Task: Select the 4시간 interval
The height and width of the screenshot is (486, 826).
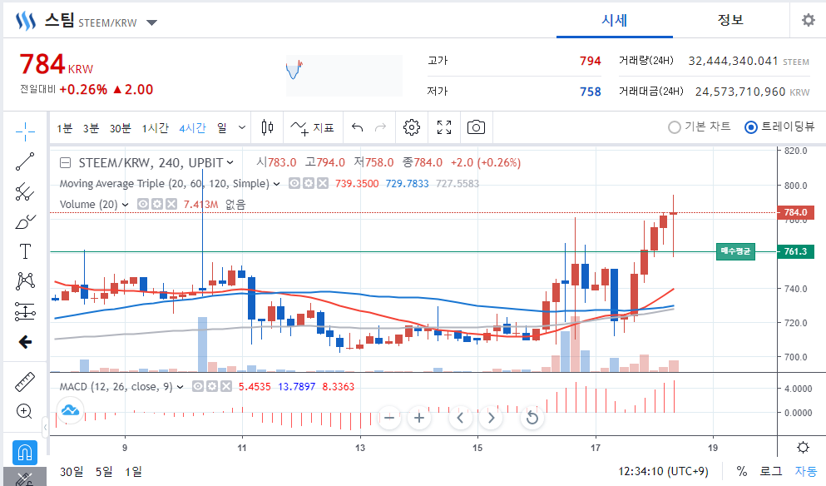Action: (x=192, y=128)
